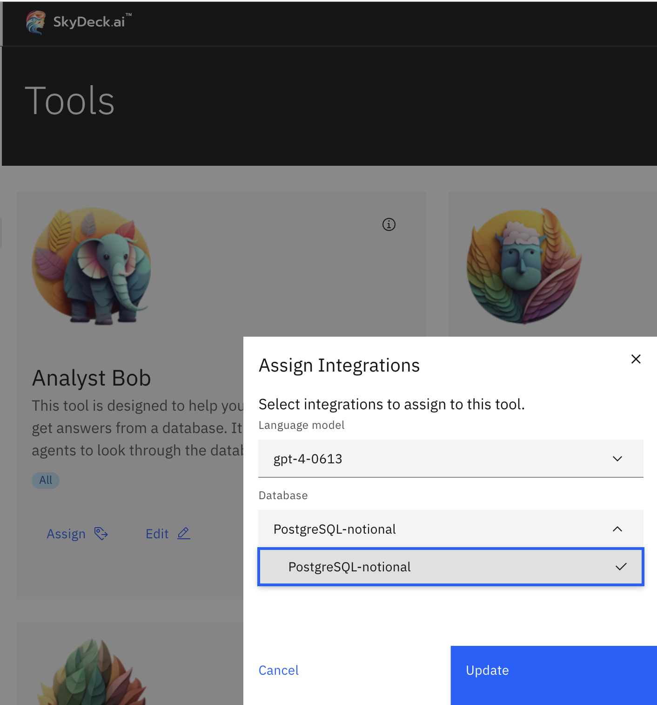Click the X to close Assign Integrations

[636, 359]
